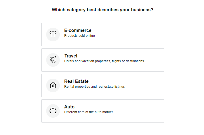Click "Different tiers of the auto market" text

coord(88,112)
